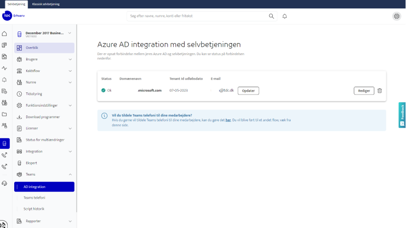Expand the Numre menu chevron

pos(70,83)
